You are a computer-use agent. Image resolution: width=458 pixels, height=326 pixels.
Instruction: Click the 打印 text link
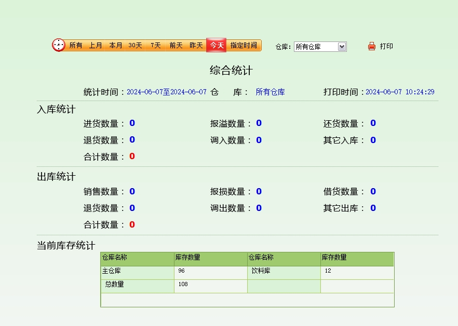[x=386, y=46]
